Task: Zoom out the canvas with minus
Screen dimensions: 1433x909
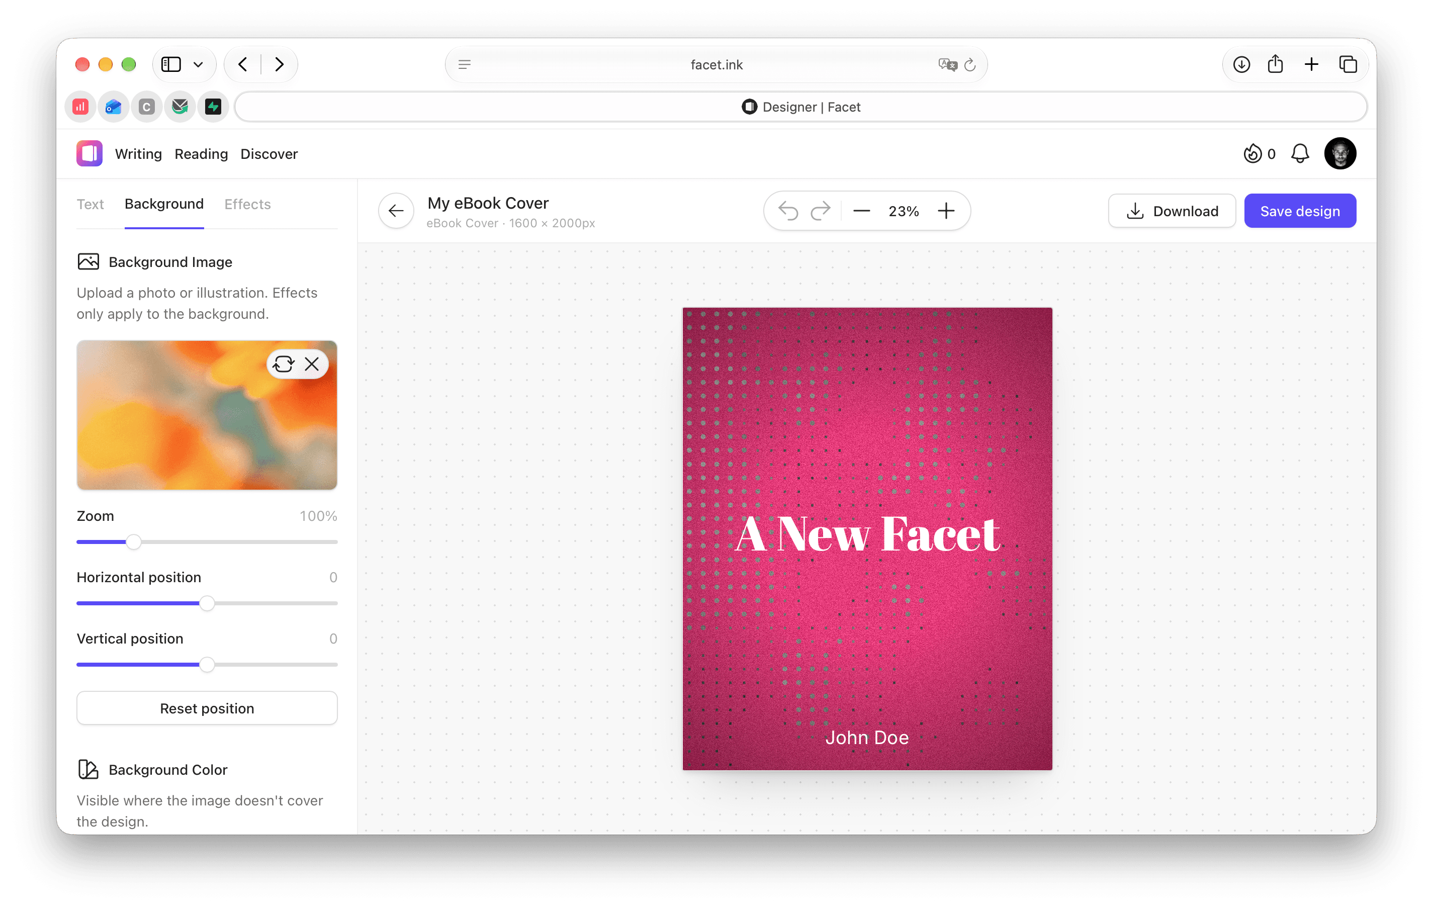Action: pos(861,211)
